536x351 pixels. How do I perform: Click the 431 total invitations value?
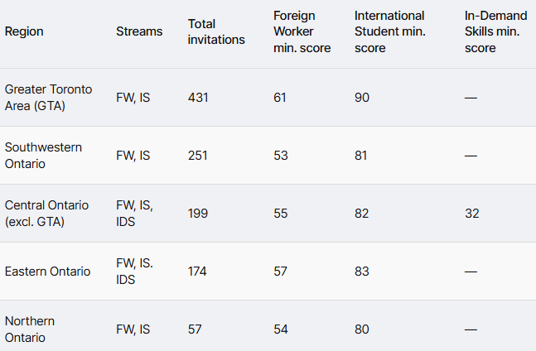click(x=199, y=97)
